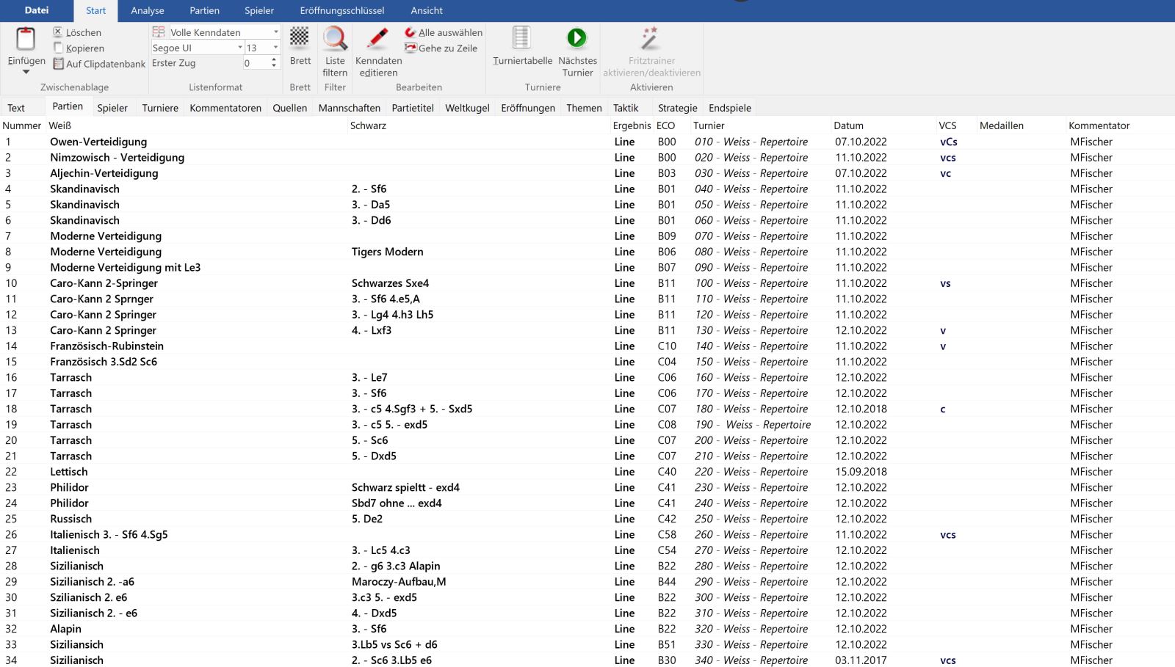
Task: Click the Alle auswählen icon
Action: click(410, 32)
